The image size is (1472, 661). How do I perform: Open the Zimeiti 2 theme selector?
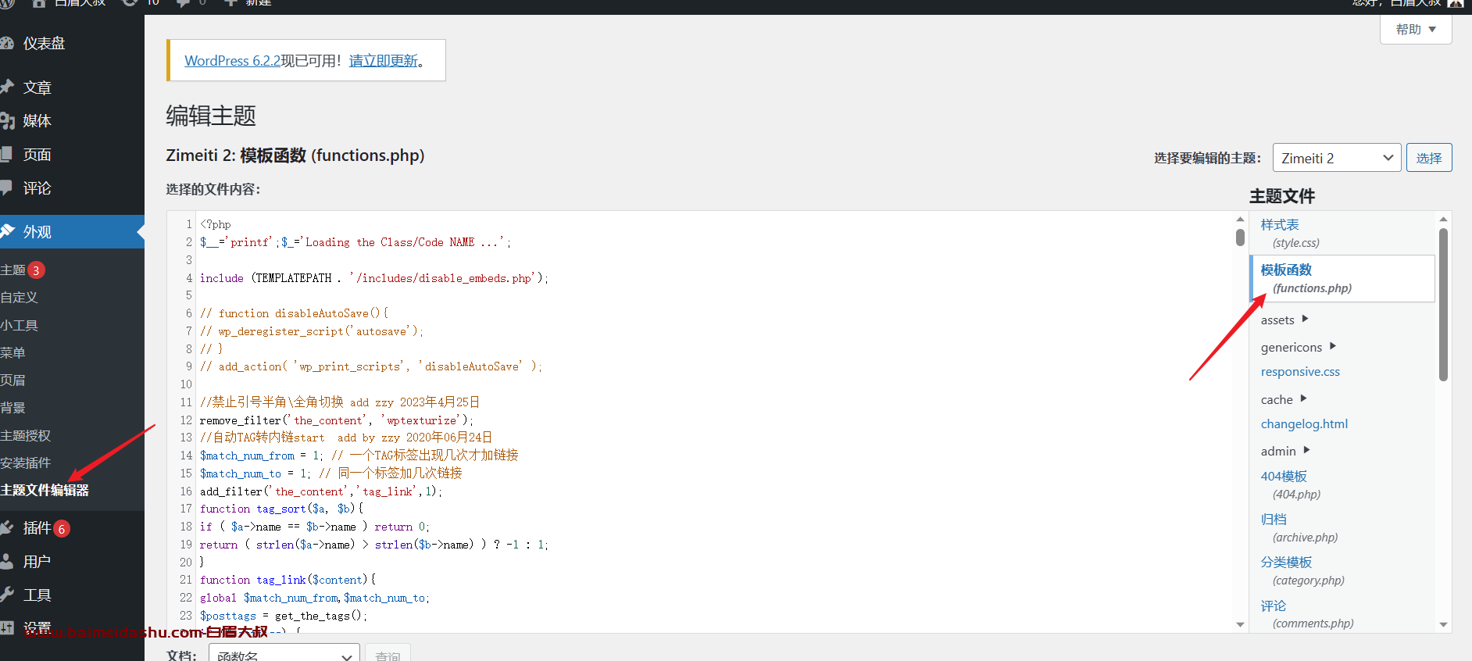click(1337, 158)
